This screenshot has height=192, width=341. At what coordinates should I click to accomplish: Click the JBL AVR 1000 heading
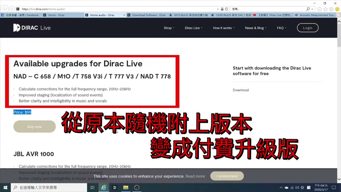pos(34,154)
